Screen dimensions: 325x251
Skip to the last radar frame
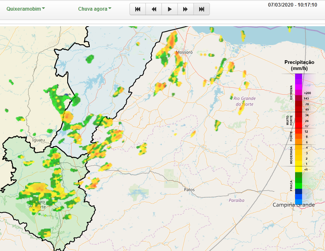click(x=202, y=9)
